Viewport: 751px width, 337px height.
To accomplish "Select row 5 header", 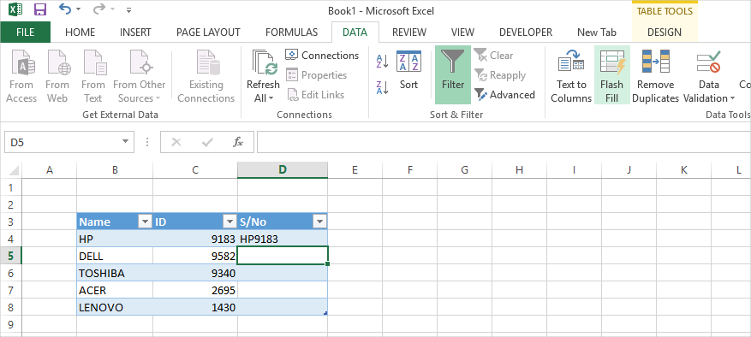I will [x=11, y=256].
